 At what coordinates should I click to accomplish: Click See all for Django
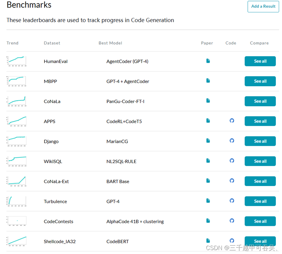coord(260,141)
